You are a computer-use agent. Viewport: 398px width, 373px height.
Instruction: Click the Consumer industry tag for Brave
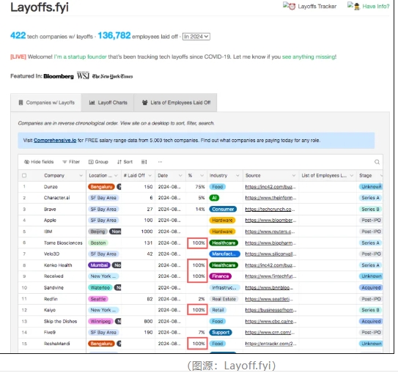coord(223,209)
